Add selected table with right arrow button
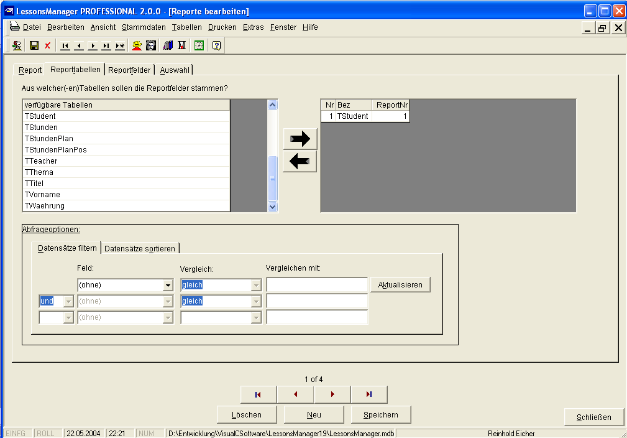The height and width of the screenshot is (438, 627). 300,139
